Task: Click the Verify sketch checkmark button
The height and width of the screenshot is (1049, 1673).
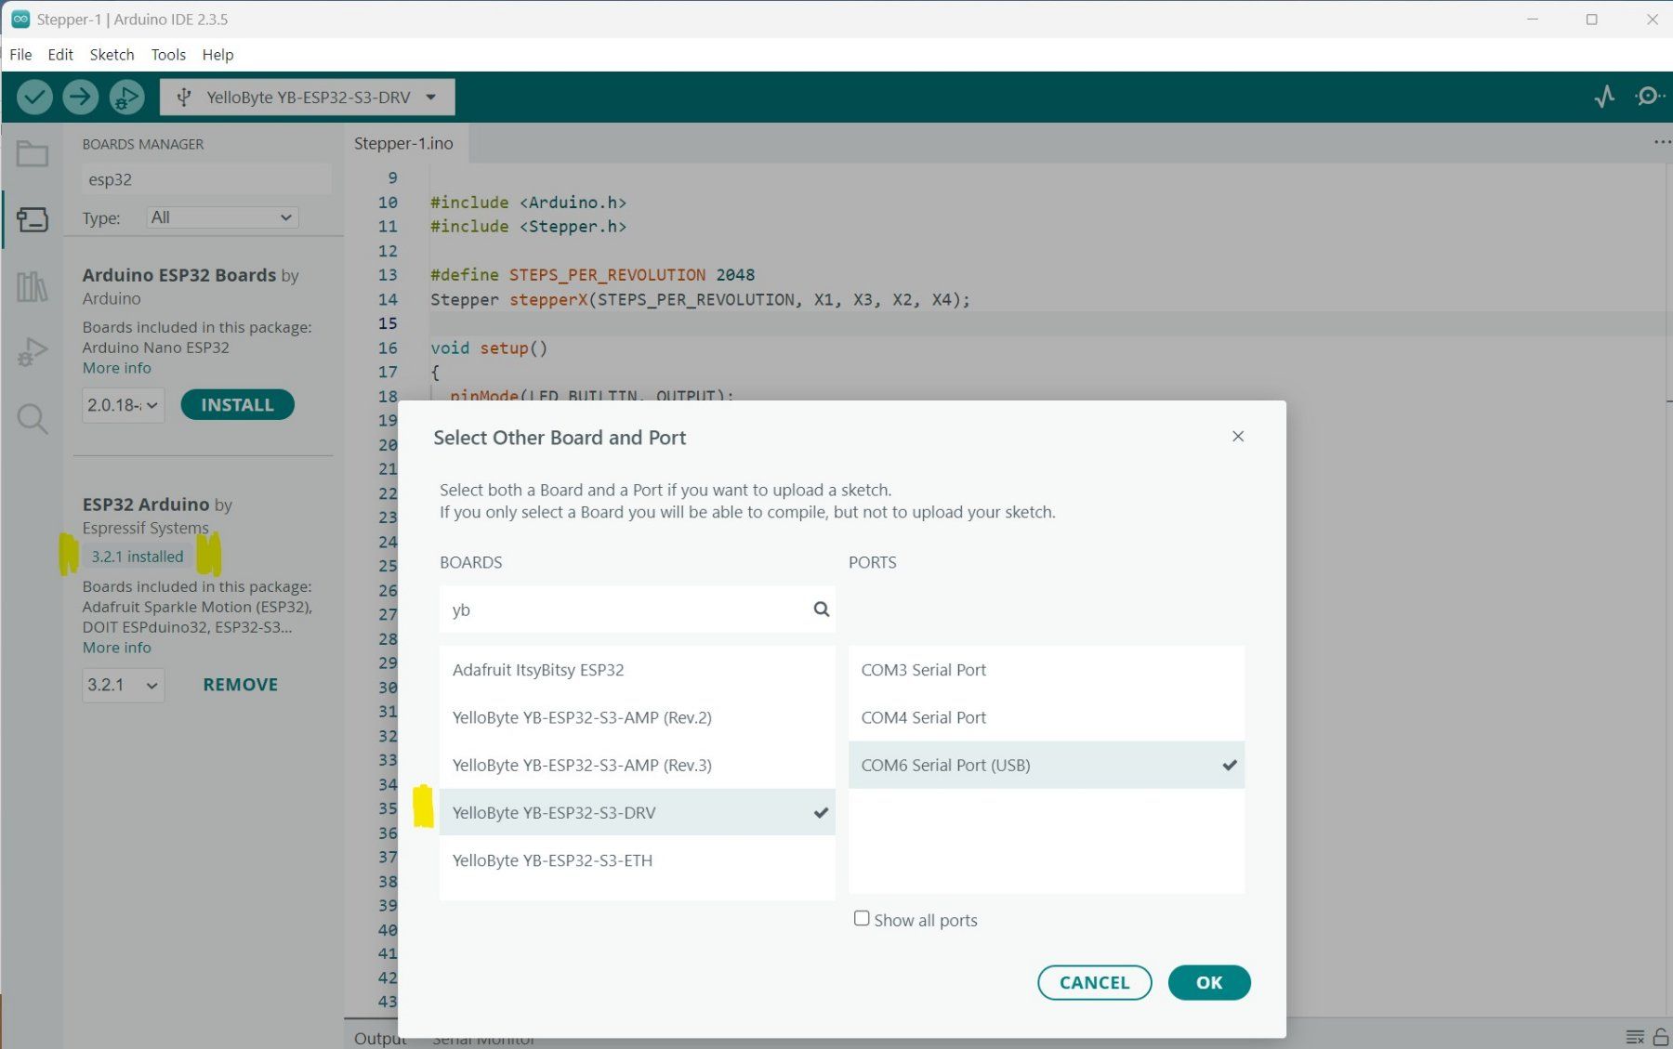Action: (x=34, y=97)
